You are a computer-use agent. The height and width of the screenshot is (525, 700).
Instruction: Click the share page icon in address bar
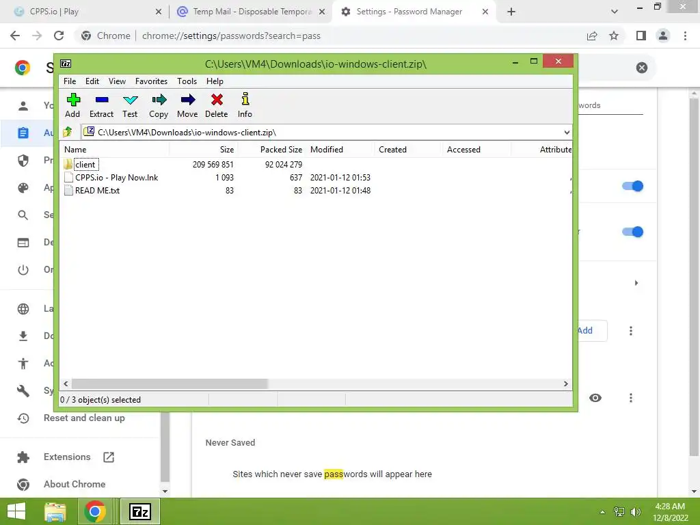[592, 36]
